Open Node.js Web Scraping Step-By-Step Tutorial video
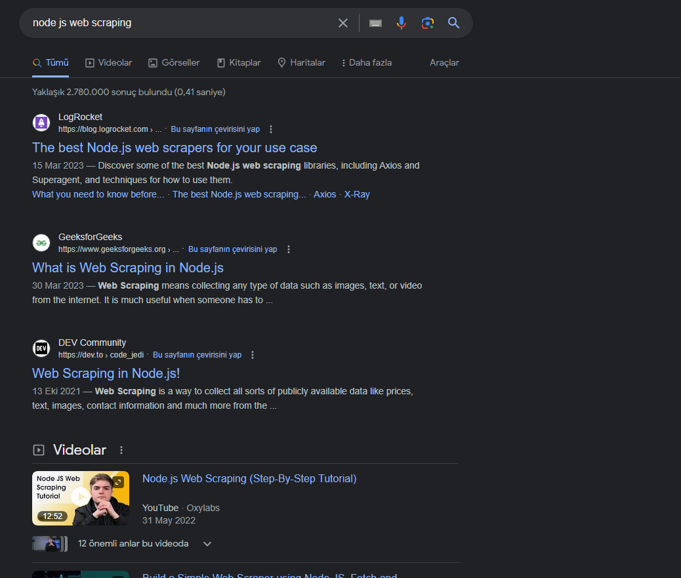The width and height of the screenshot is (681, 578). 249,478
